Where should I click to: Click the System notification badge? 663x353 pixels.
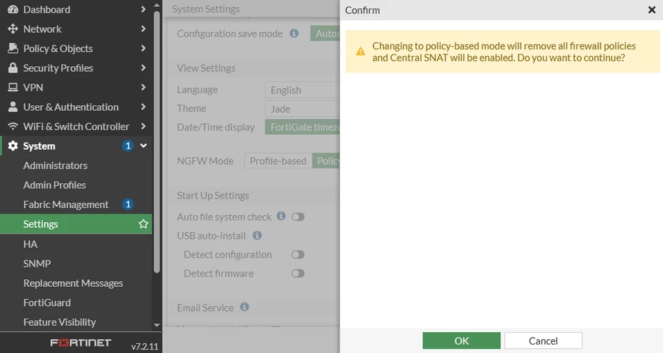click(128, 146)
